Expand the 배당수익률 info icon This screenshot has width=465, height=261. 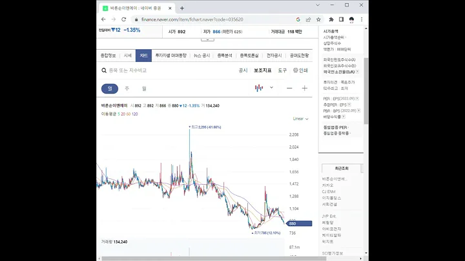click(344, 117)
